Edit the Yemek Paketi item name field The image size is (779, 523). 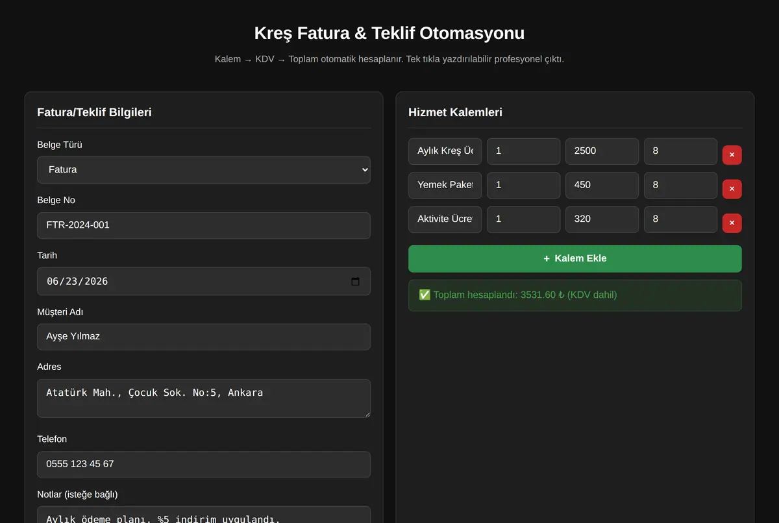[x=445, y=186]
